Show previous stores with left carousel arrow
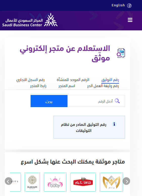 point(9,181)
